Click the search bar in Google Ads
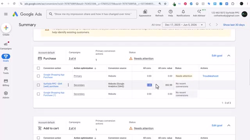Image resolution: width=250 pixels, height=140 pixels. coord(91,14)
